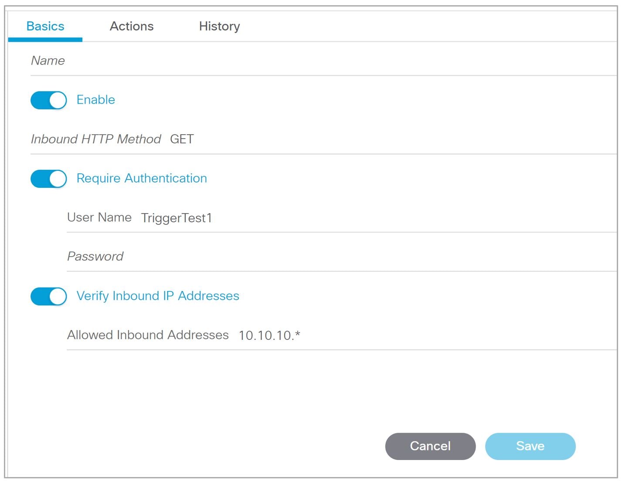Click the Password input field

point(342,257)
